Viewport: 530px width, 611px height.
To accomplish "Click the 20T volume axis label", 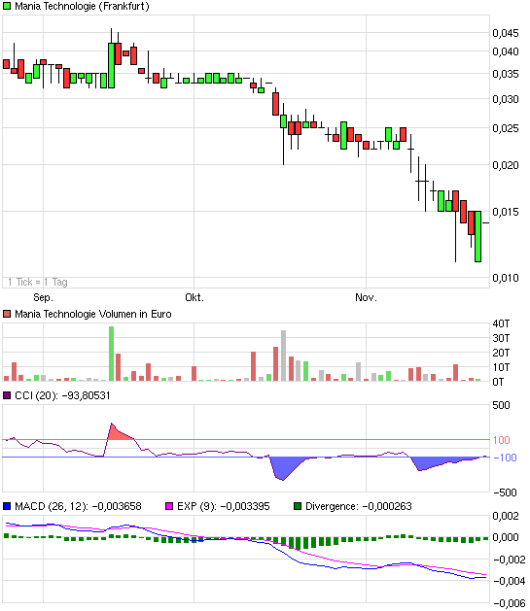I will 501,353.
